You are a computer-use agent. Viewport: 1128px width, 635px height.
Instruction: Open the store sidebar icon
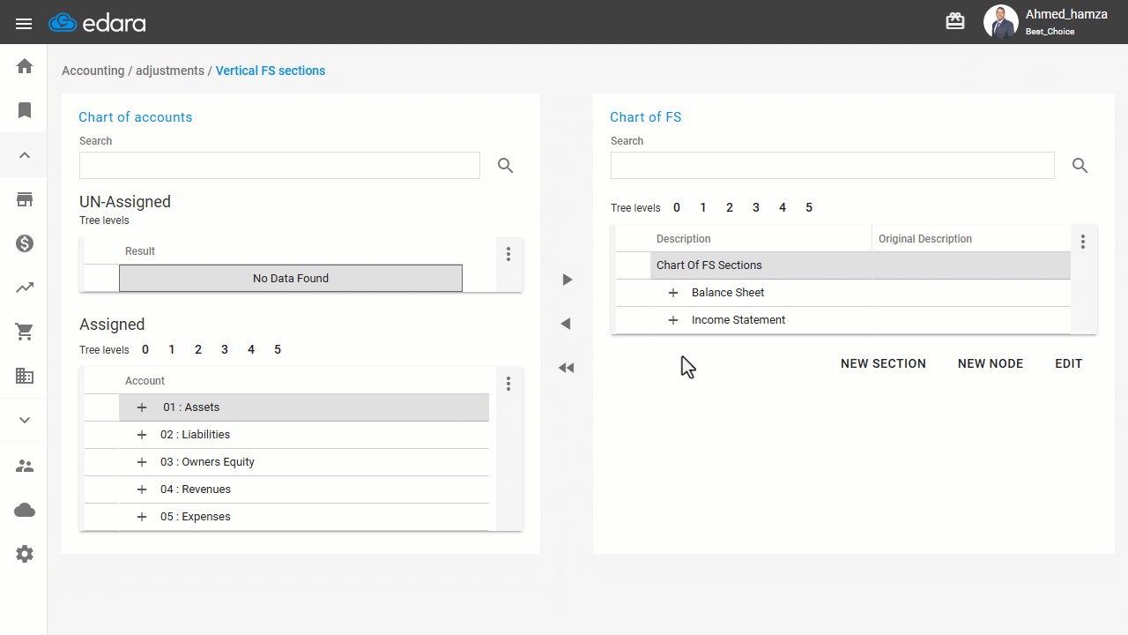coord(25,199)
